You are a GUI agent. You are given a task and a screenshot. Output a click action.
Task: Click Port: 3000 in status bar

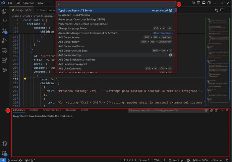200,160
